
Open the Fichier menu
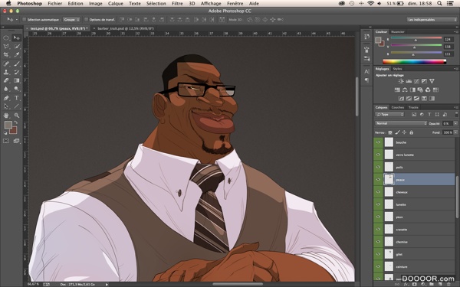pos(55,4)
